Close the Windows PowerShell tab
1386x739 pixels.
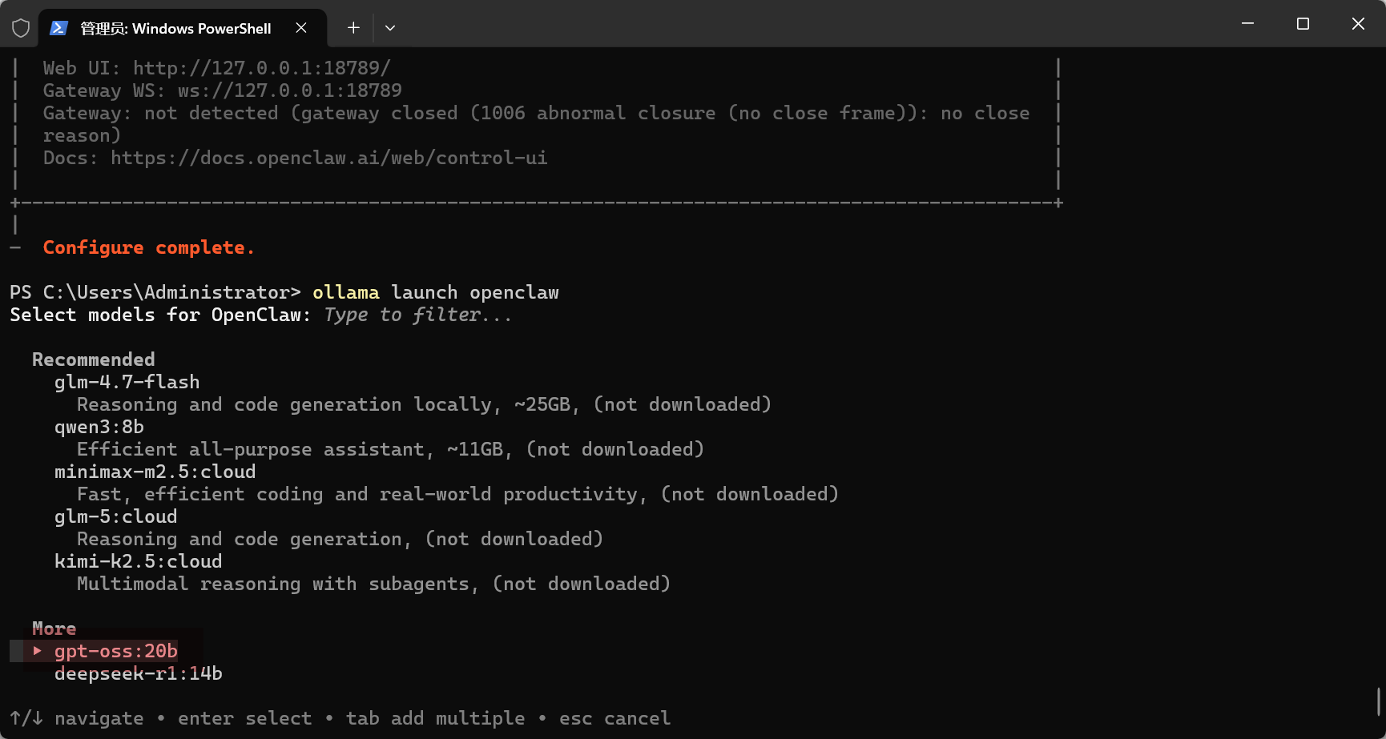(x=301, y=28)
